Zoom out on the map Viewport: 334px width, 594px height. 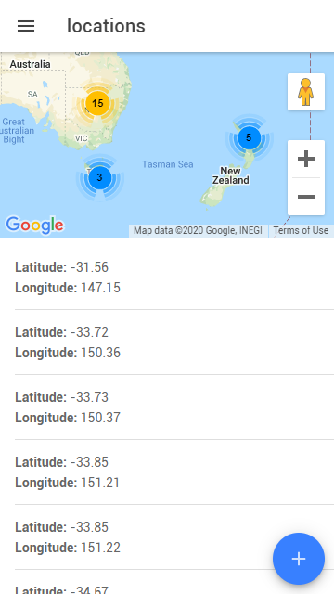coord(306,197)
